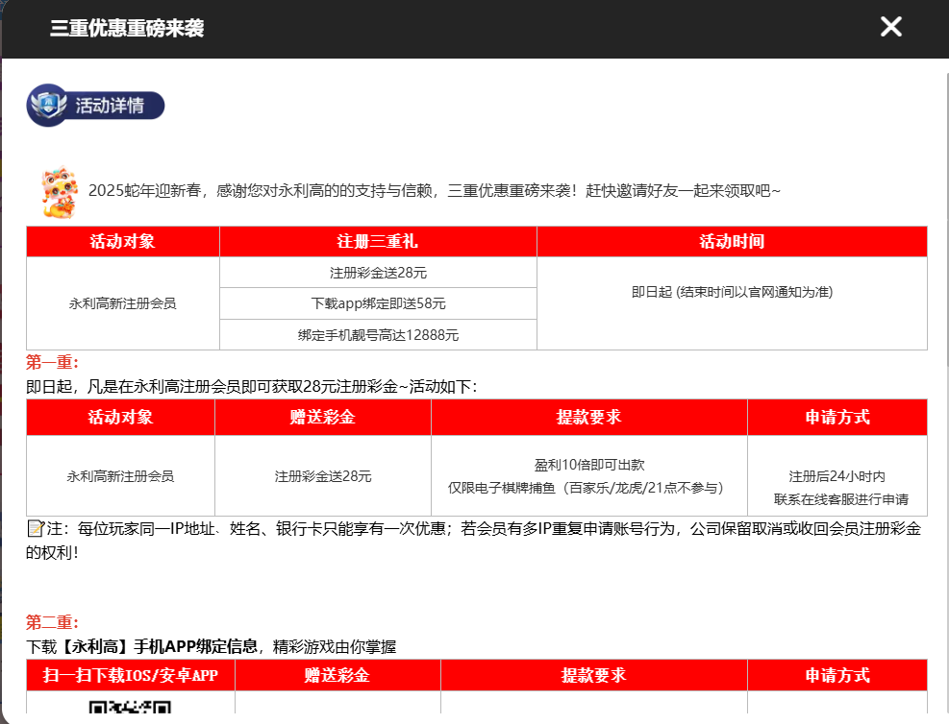Image resolution: width=949 pixels, height=724 pixels.
Task: Click the memo icon beside 注
Action: pyautogui.click(x=35, y=529)
